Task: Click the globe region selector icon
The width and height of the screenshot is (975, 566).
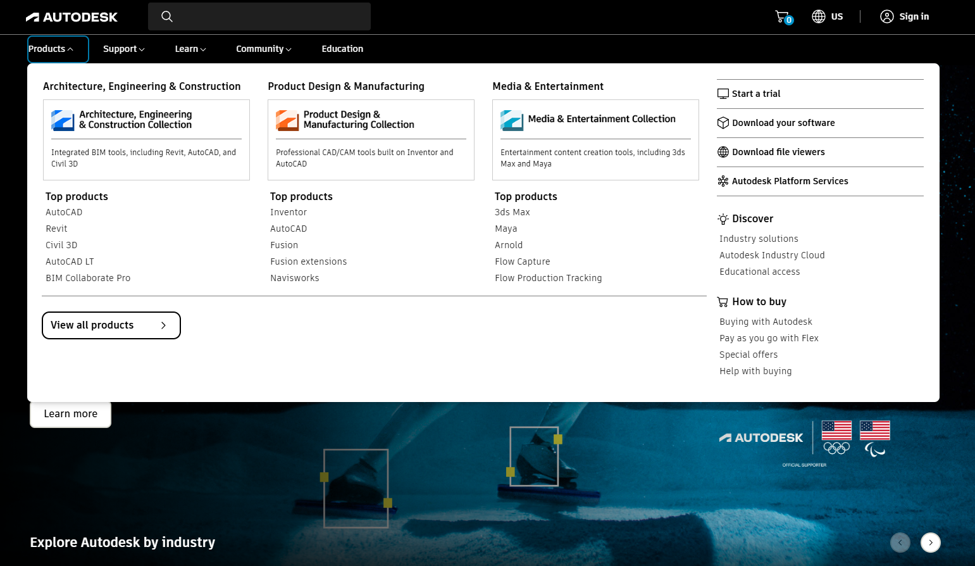Action: tap(819, 16)
